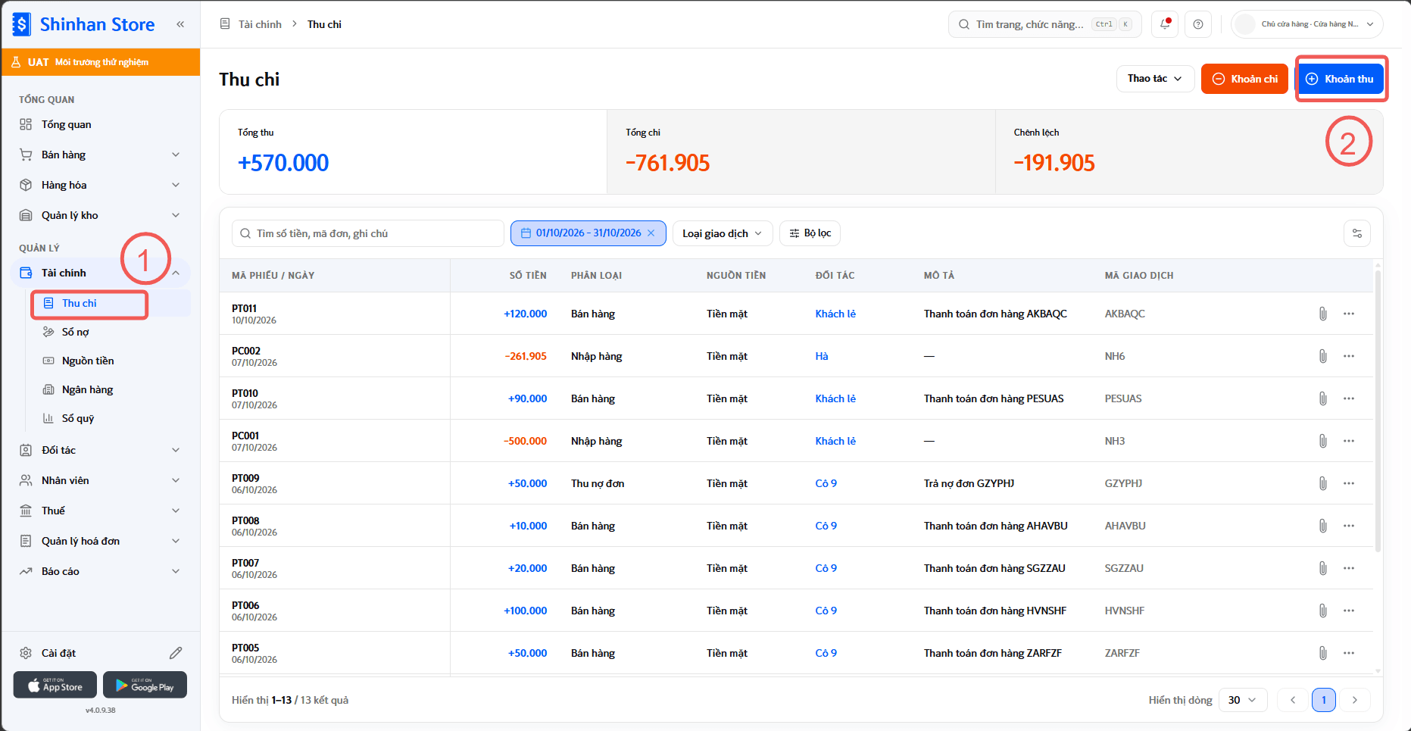Image resolution: width=1411 pixels, height=731 pixels.
Task: Open attachment clip for PT011 row
Action: click(x=1322, y=314)
